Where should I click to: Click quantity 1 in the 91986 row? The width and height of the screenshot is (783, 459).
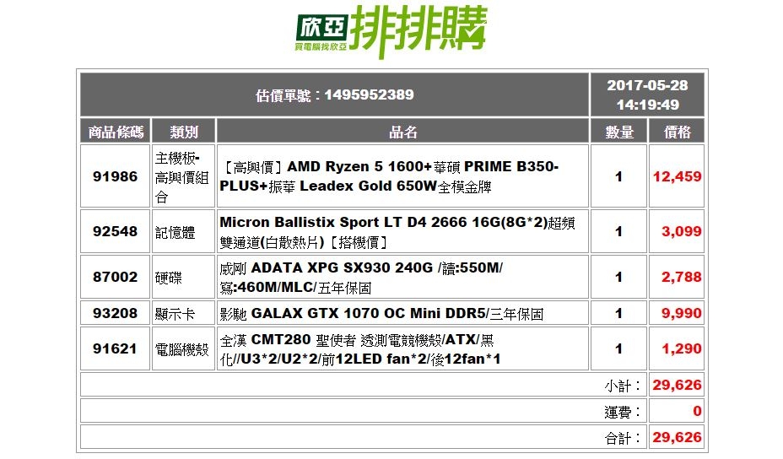click(618, 176)
